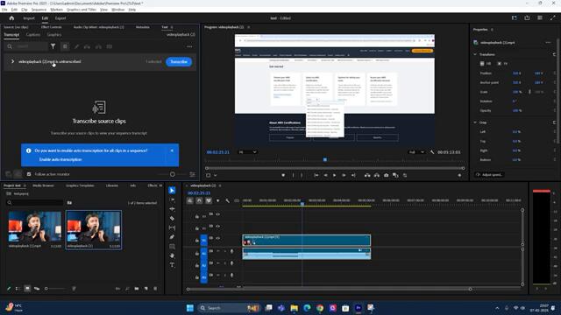Click Enable auto-transcription link

pyautogui.click(x=60, y=159)
